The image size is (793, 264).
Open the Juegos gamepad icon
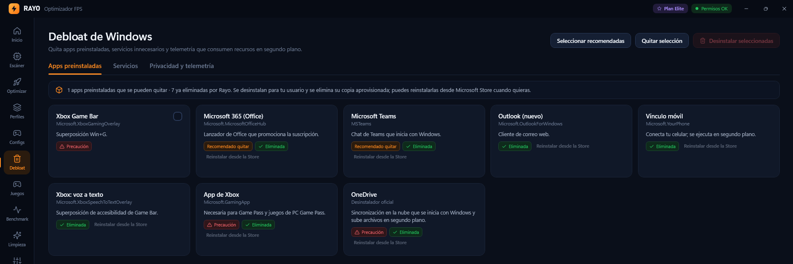coord(17,184)
